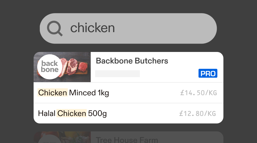Open the Backbone Butchers meat photo
The height and width of the screenshot is (143, 257).
[x=62, y=67]
